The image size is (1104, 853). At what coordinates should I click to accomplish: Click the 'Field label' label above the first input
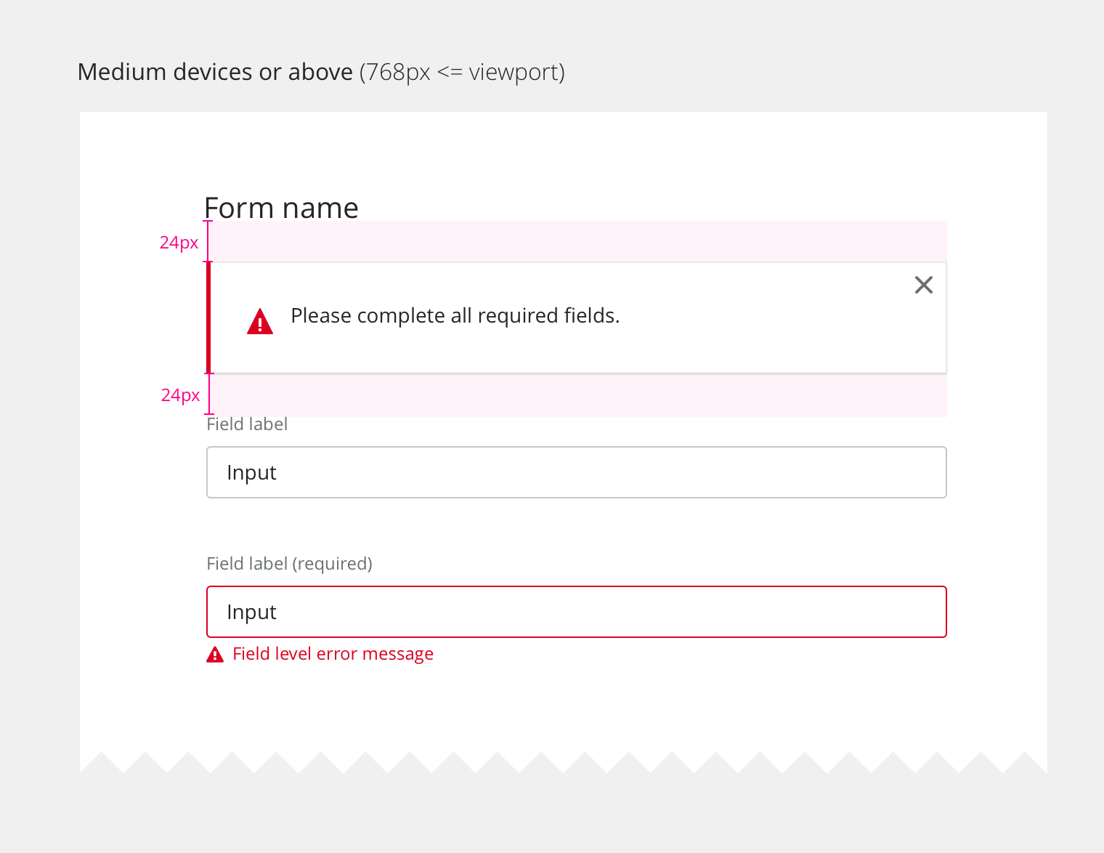point(247,424)
